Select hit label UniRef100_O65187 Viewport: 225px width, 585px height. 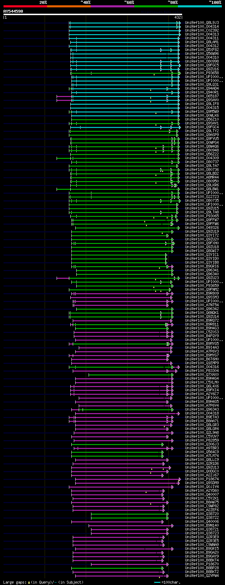click(x=202, y=96)
